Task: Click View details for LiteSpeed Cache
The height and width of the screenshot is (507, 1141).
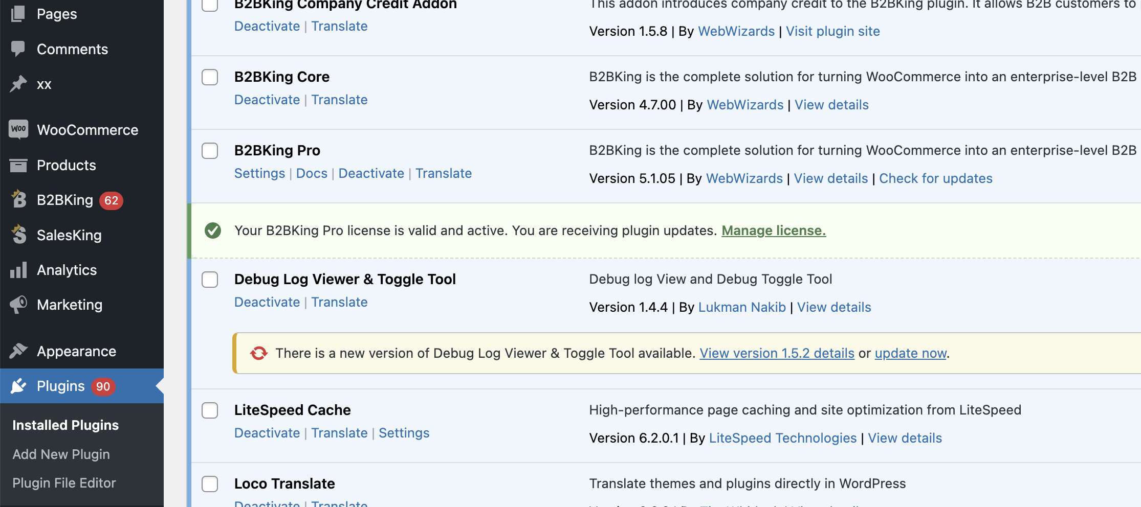Action: pyautogui.click(x=905, y=438)
